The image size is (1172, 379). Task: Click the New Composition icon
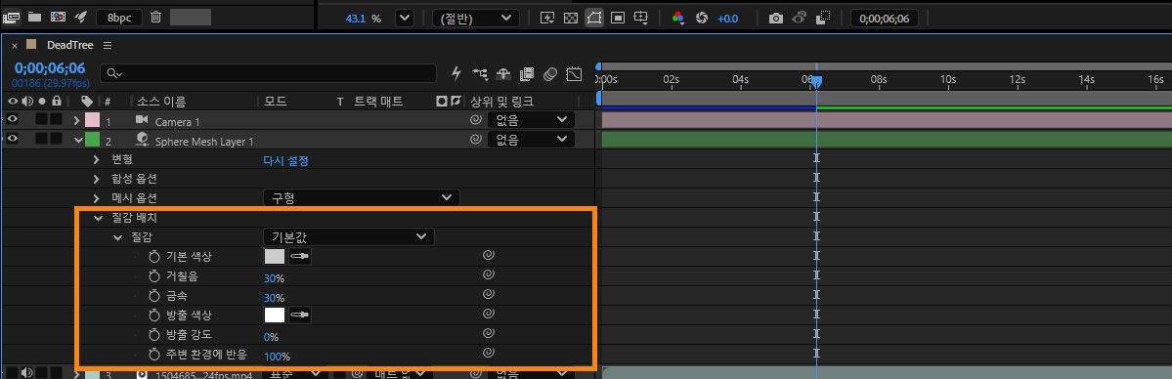click(59, 17)
